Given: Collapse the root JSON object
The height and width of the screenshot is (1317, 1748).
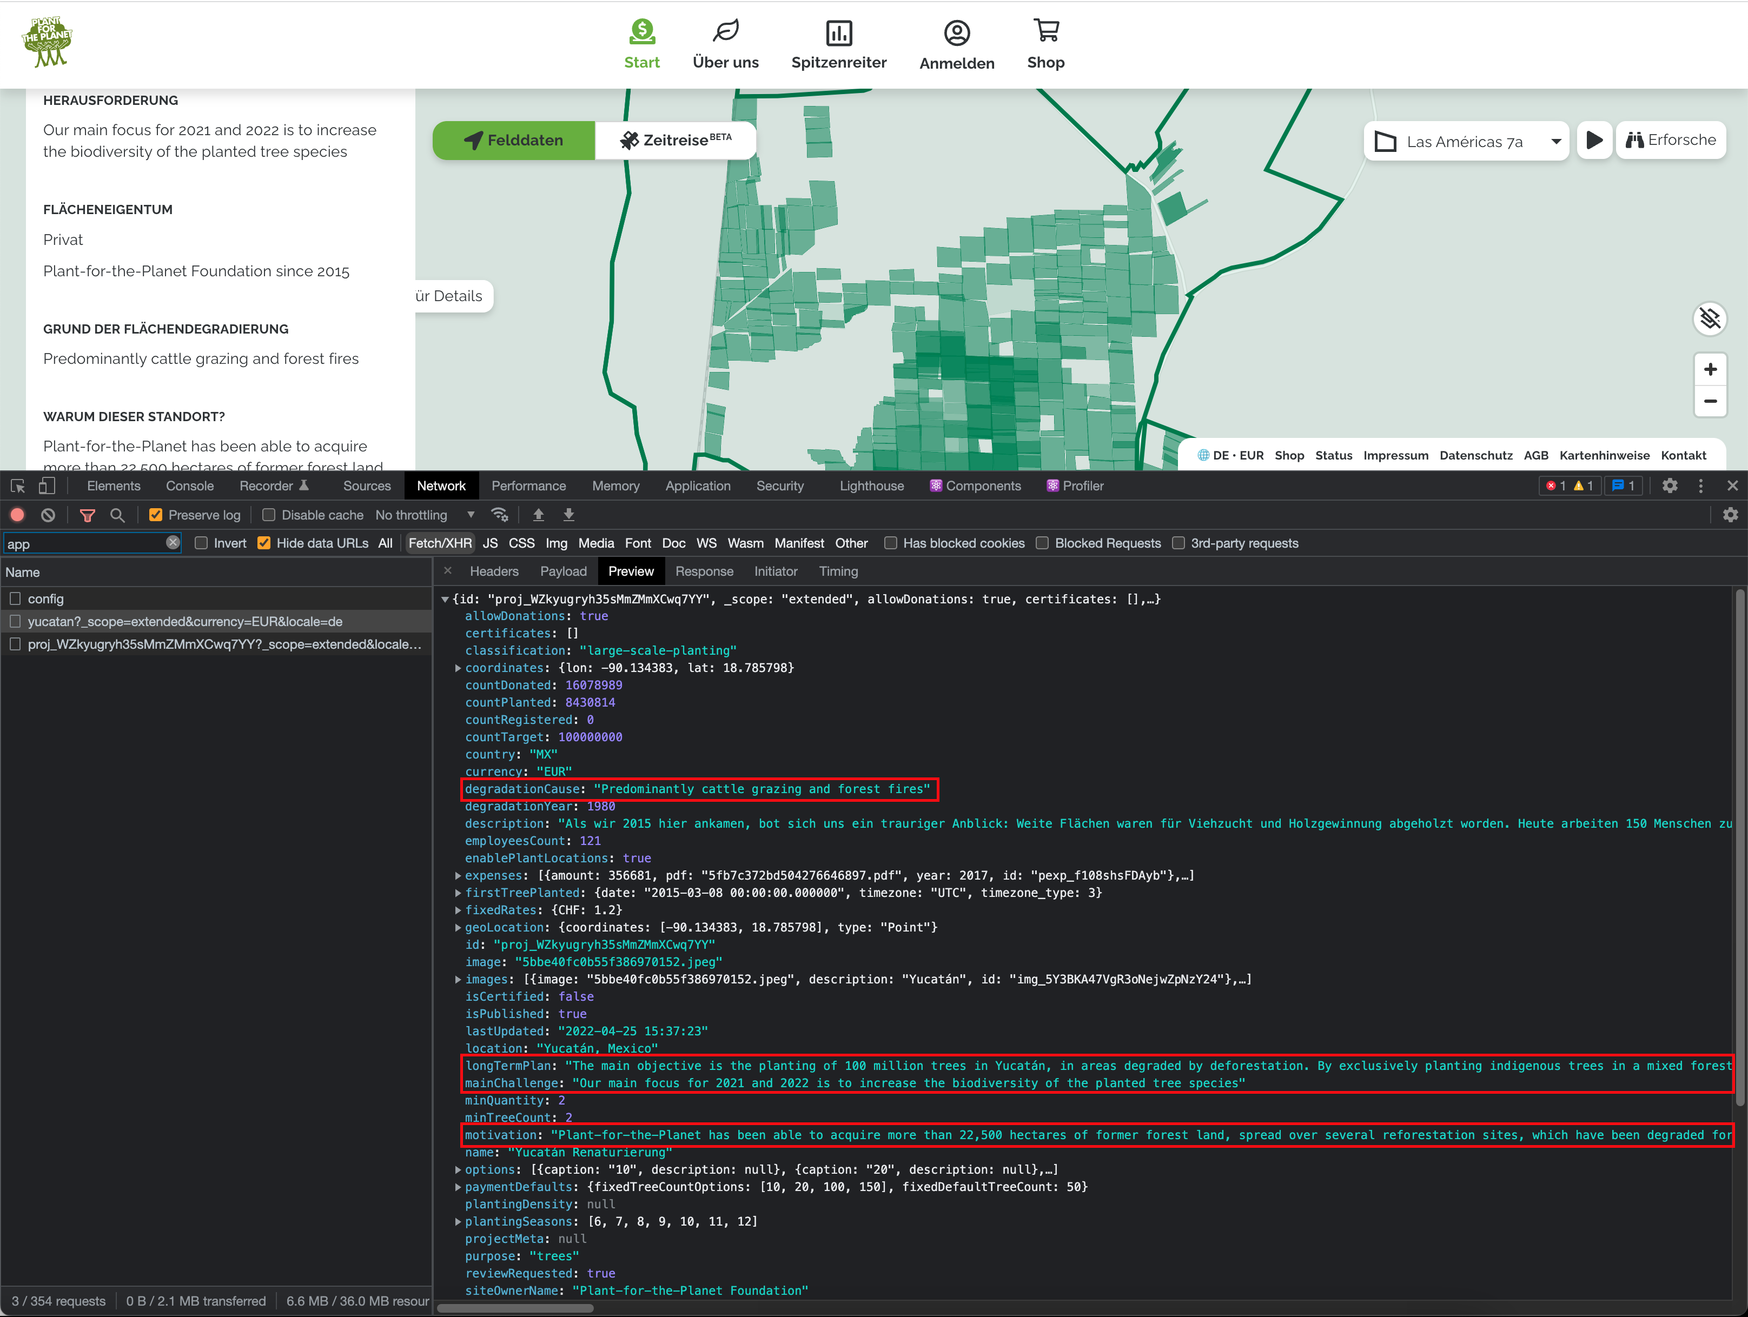Looking at the screenshot, I should pyautogui.click(x=445, y=599).
